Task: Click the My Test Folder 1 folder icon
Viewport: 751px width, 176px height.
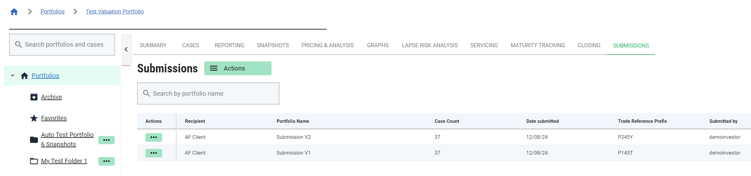Action: click(34, 161)
